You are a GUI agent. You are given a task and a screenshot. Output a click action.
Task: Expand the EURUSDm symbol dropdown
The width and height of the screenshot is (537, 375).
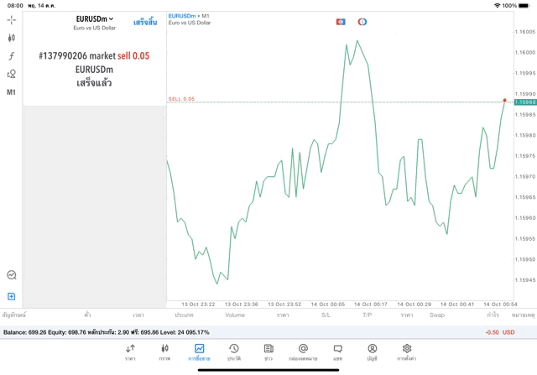tap(95, 19)
